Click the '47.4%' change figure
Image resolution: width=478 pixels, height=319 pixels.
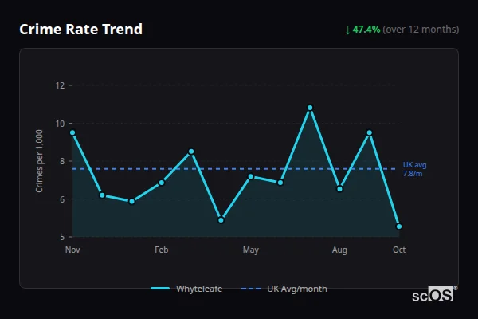coord(366,30)
